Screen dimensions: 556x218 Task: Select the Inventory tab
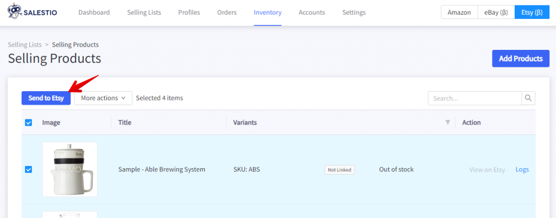tap(268, 12)
